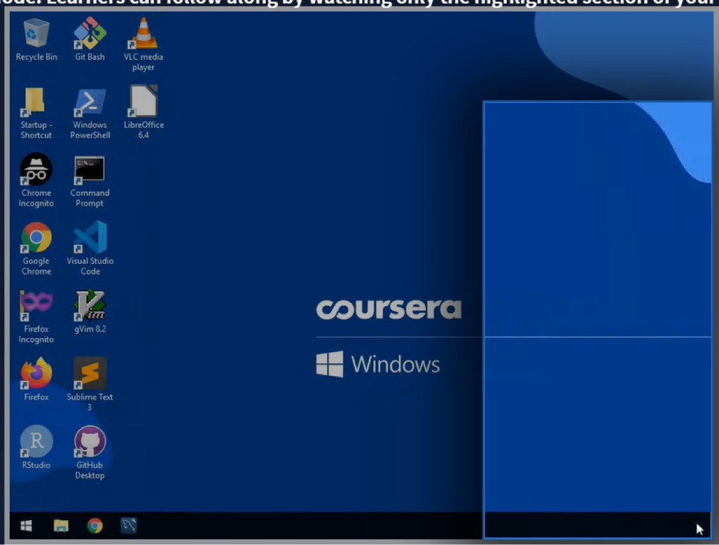Click Google Chrome in the taskbar
Screen dimensions: 719x545
tap(95, 526)
